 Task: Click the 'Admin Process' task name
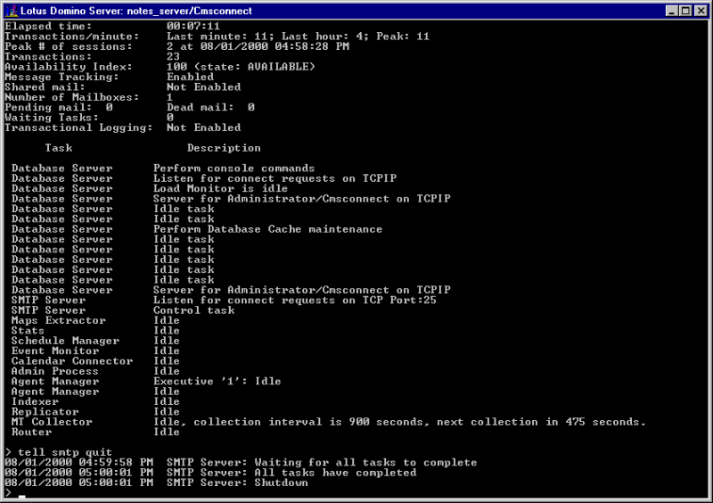[x=55, y=371]
